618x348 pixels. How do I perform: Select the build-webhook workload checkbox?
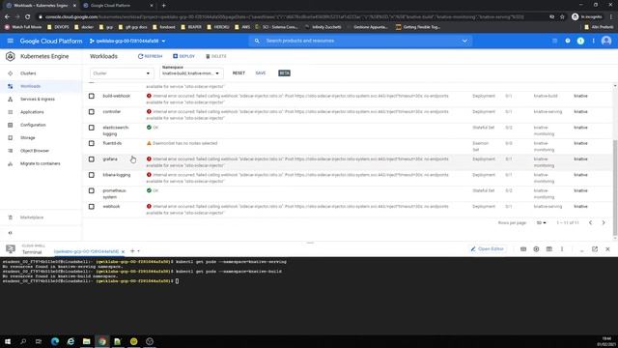(92, 96)
